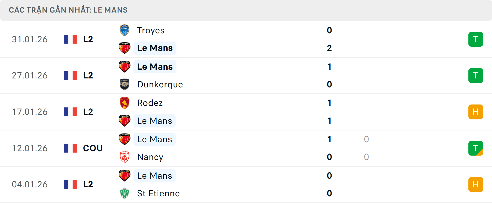This screenshot has width=492, height=203.
Task: Click green T badge for Dunkerque match
Action: (476, 75)
